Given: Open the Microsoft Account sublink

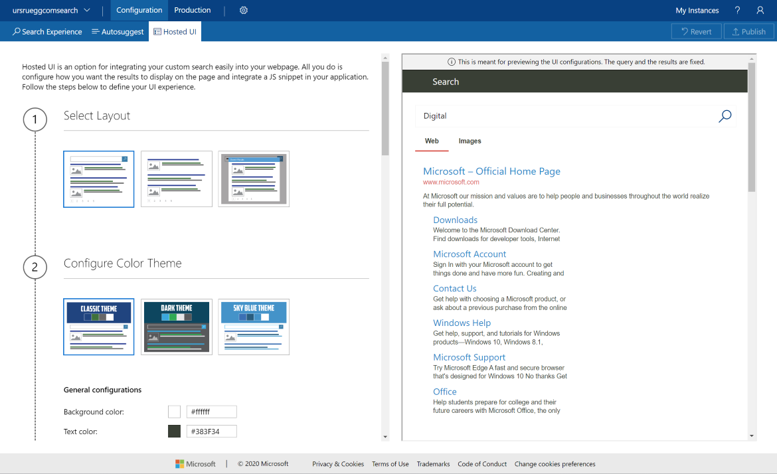Looking at the screenshot, I should pyautogui.click(x=470, y=254).
